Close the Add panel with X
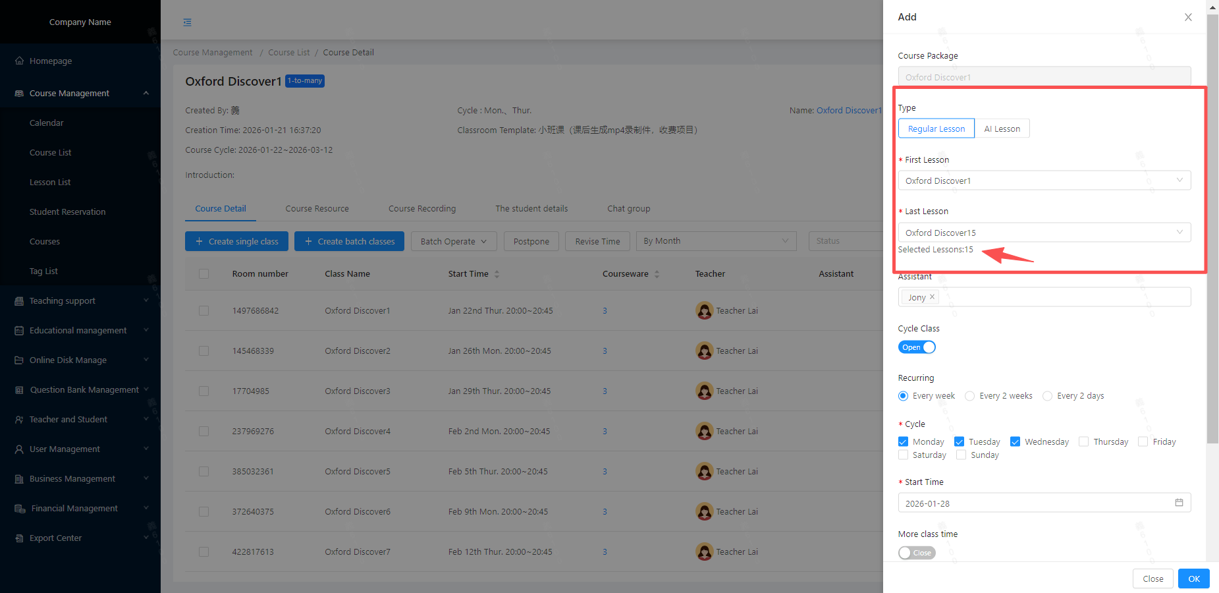Viewport: 1219px width, 593px height. [x=1188, y=17]
